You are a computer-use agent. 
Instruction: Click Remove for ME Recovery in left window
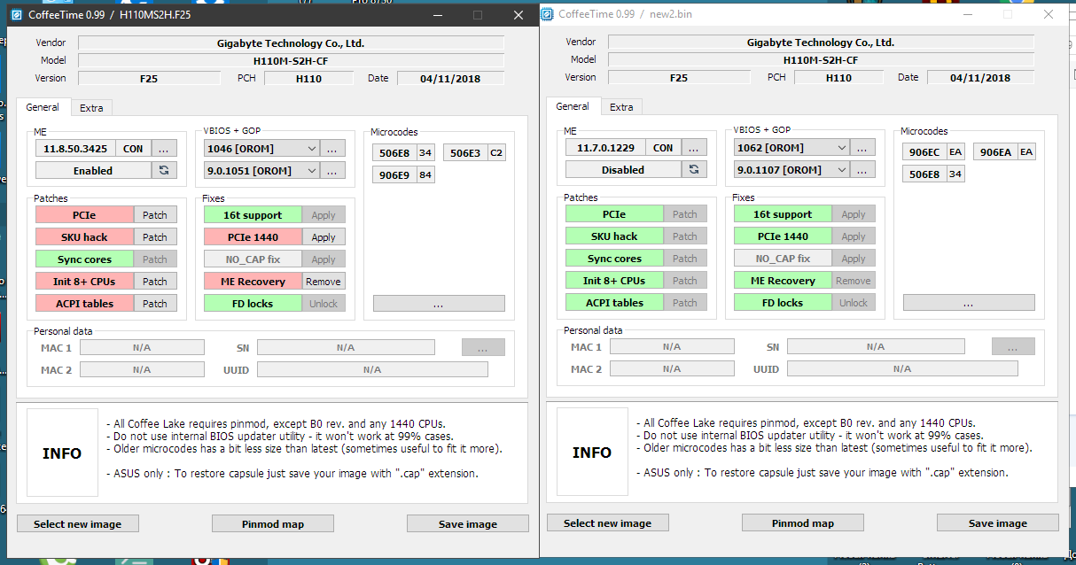tap(324, 281)
